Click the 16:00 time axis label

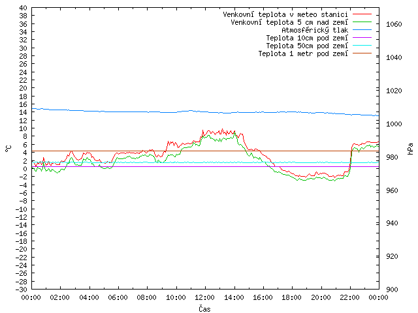click(x=263, y=297)
